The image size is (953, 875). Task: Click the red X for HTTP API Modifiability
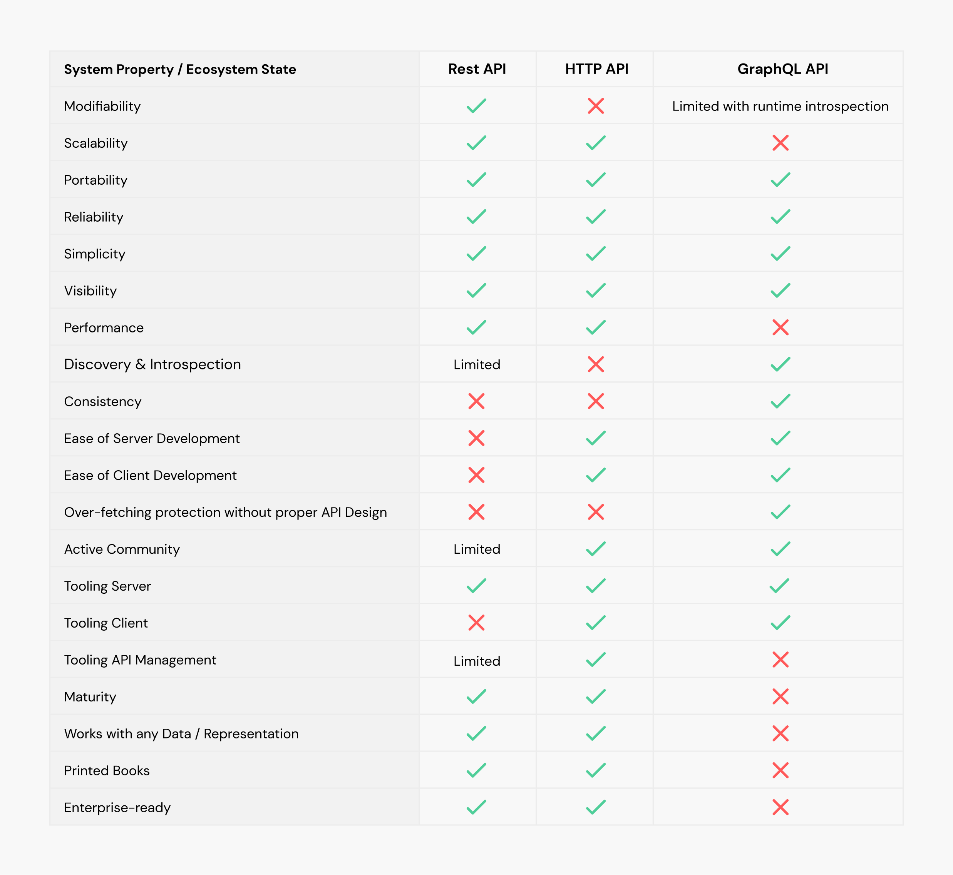point(596,105)
